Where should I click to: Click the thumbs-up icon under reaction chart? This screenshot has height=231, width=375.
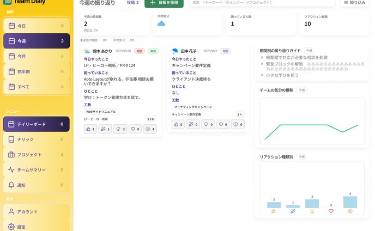point(274,211)
